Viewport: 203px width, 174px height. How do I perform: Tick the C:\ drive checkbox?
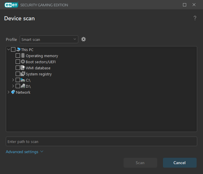point(18,80)
